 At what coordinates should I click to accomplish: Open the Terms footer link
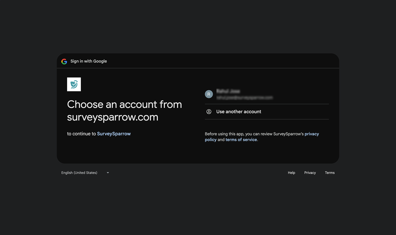pos(329,173)
